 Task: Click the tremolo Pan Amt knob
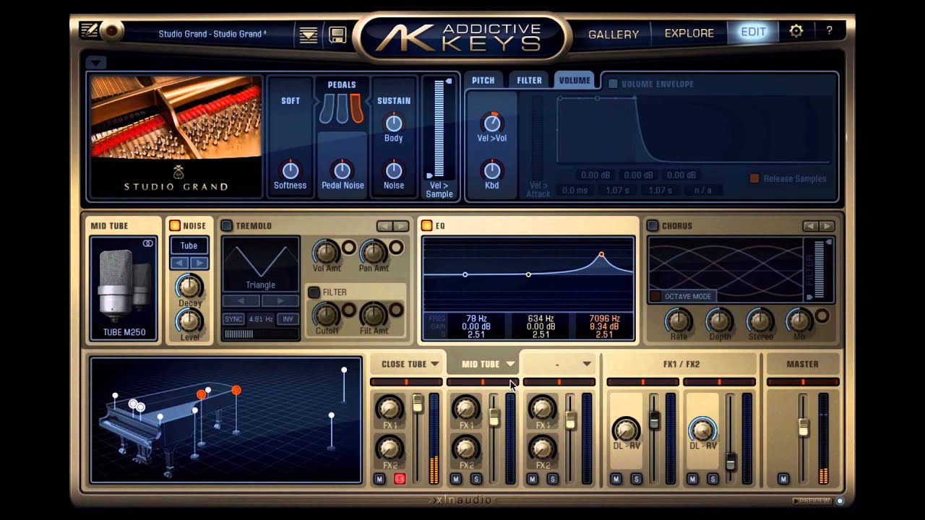[x=373, y=252]
